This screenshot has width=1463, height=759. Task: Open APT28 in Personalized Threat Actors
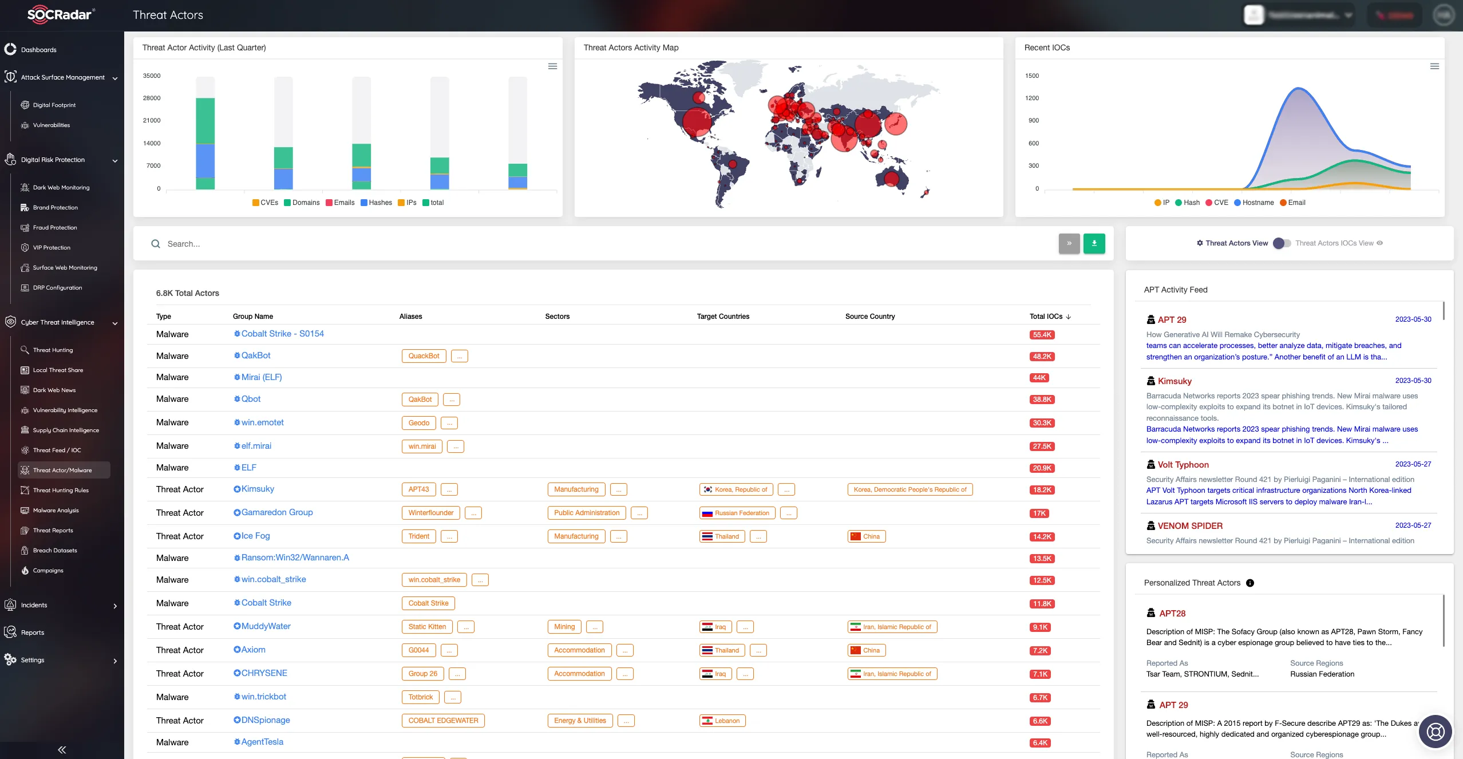pos(1172,613)
